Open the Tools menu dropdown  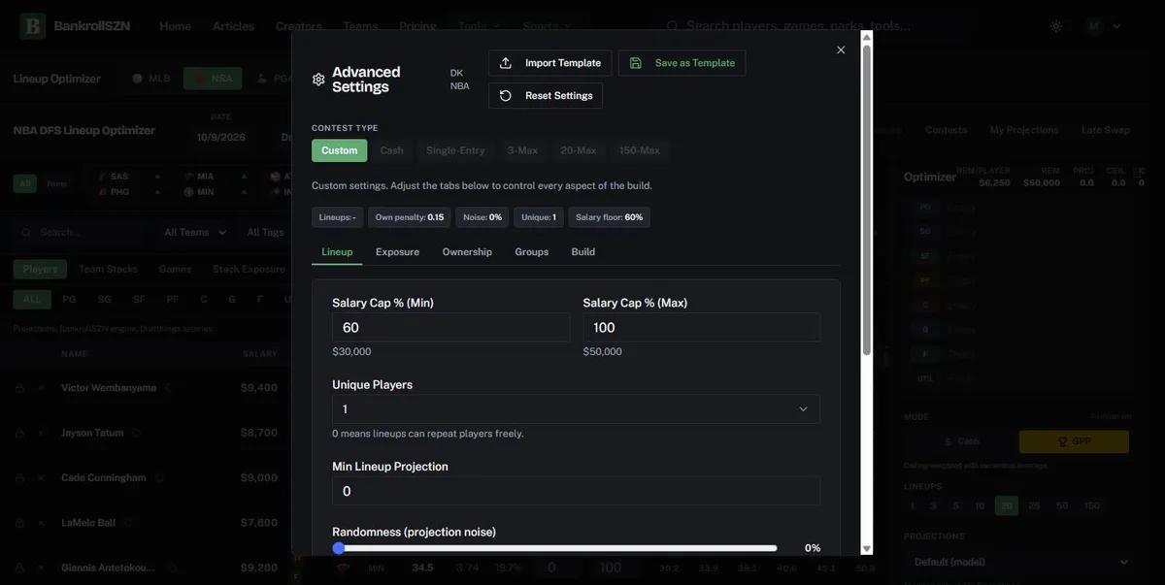479,26
